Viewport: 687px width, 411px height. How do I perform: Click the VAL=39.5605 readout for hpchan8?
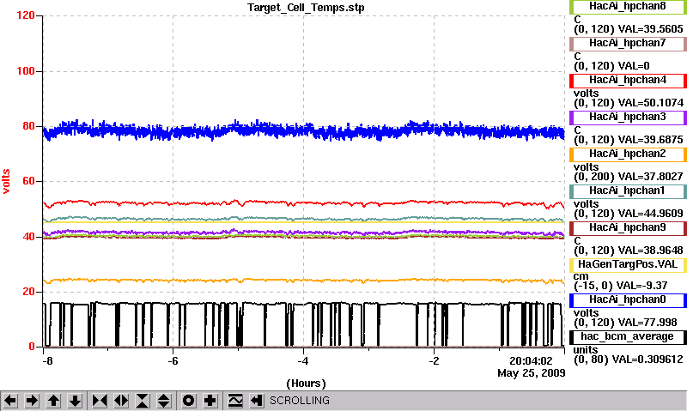click(650, 29)
